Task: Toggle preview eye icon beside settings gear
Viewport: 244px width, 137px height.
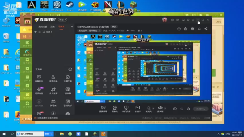Action: pyautogui.click(x=182, y=109)
